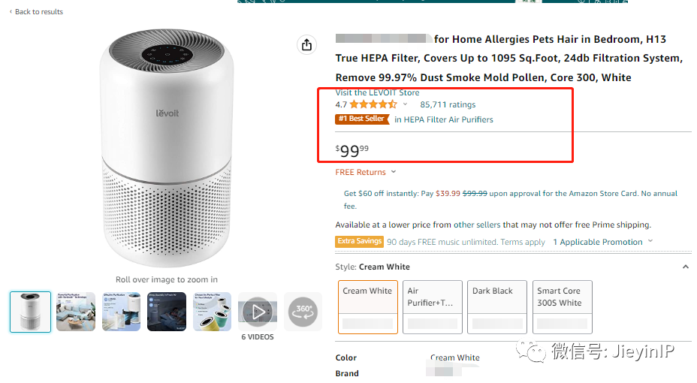
Task: Open the 360-degree view icon
Action: (303, 311)
